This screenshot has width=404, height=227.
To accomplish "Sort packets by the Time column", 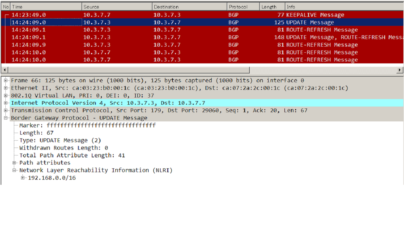I will tap(46, 6).
